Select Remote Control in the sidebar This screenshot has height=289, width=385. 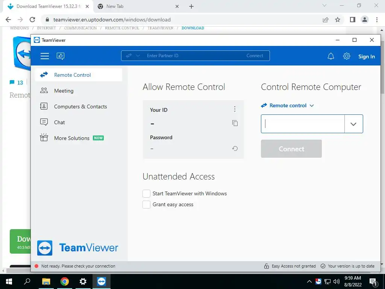pyautogui.click(x=79, y=75)
